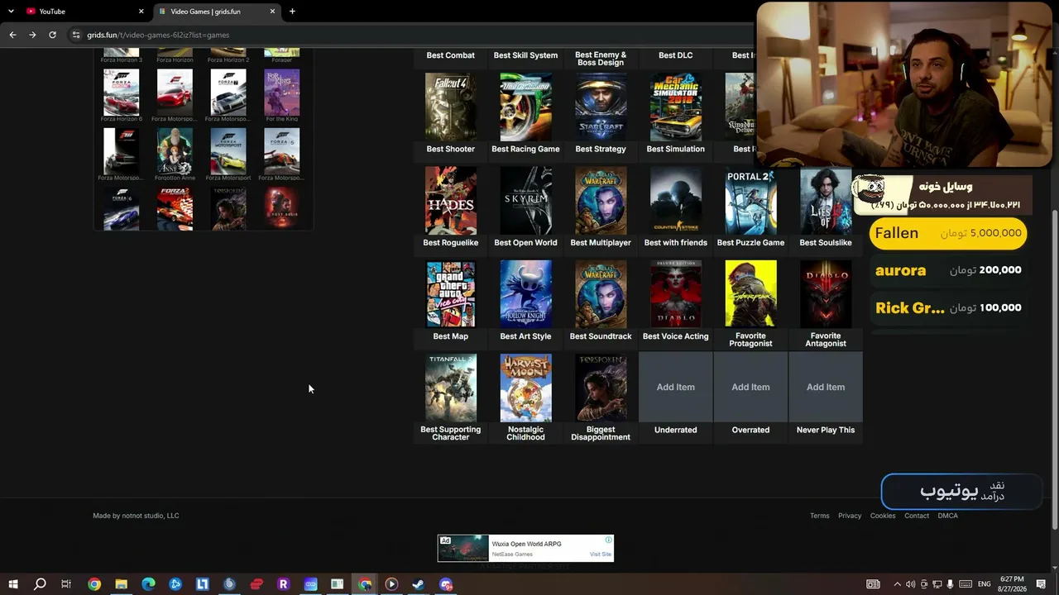
Task: Click the ad info icon on banner
Action: click(x=608, y=540)
